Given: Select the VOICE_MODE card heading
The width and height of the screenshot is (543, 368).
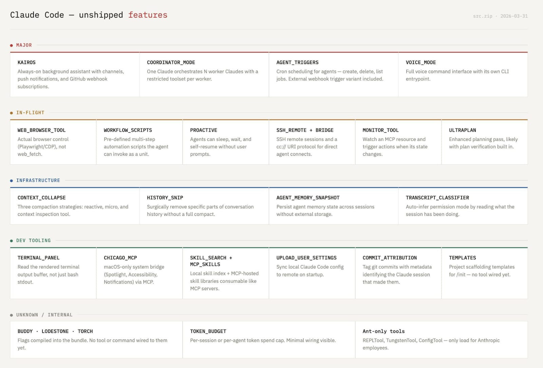Looking at the screenshot, I should 421,62.
